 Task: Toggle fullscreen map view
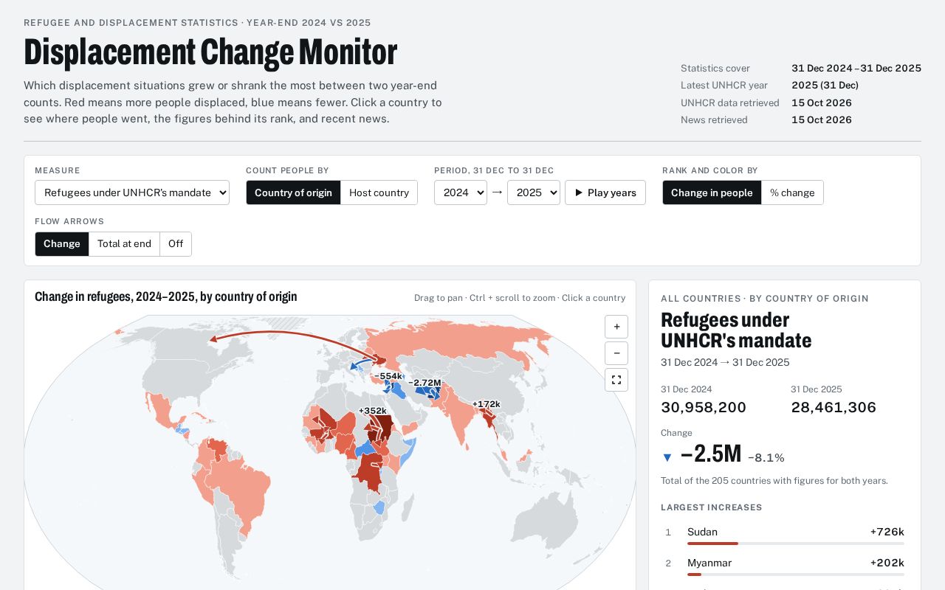click(x=616, y=380)
